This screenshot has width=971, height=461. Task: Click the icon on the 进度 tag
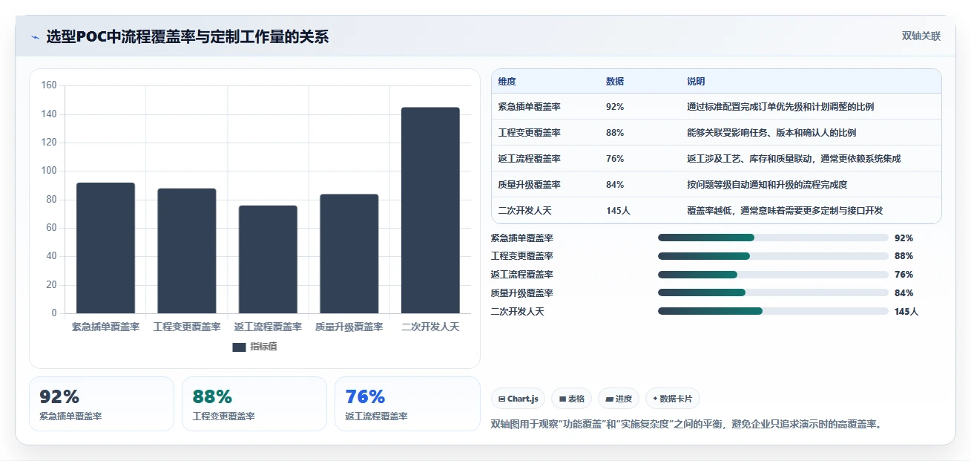(609, 399)
